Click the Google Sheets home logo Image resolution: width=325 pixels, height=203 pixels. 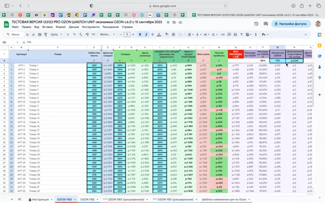[7, 24]
